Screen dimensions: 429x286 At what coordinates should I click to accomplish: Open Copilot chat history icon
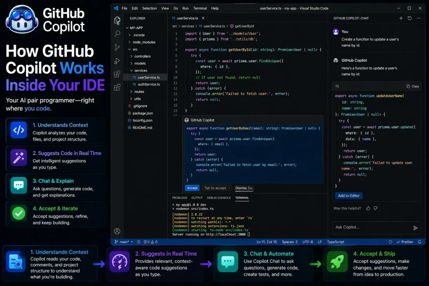pyautogui.click(x=410, y=18)
